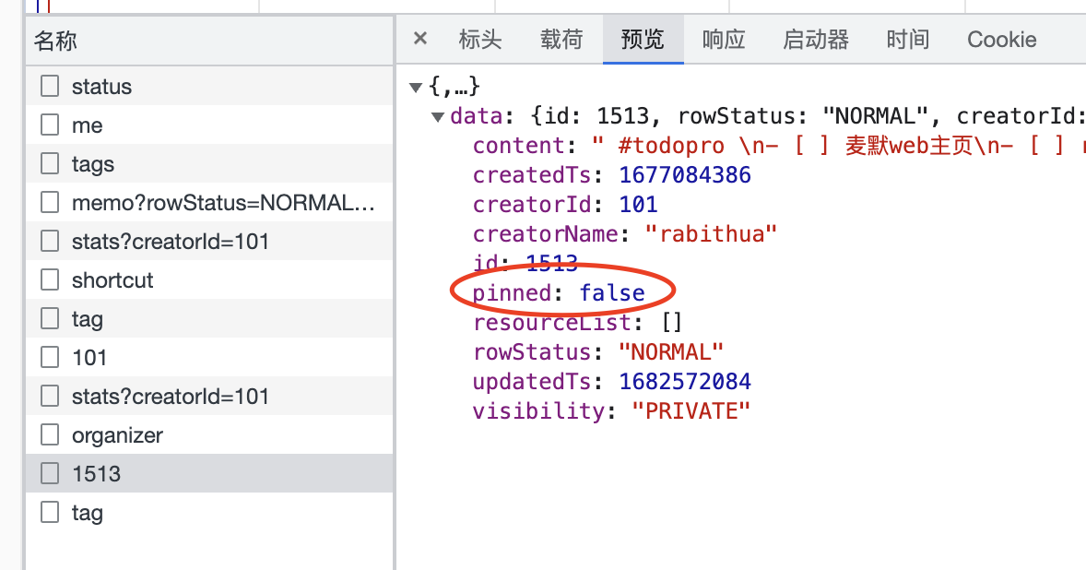1086x570 pixels.
Task: Switch to the 标头 (Headers) tab
Action: [479, 39]
